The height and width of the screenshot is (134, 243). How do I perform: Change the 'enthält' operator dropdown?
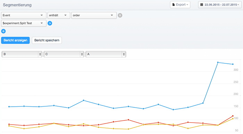[59, 15]
